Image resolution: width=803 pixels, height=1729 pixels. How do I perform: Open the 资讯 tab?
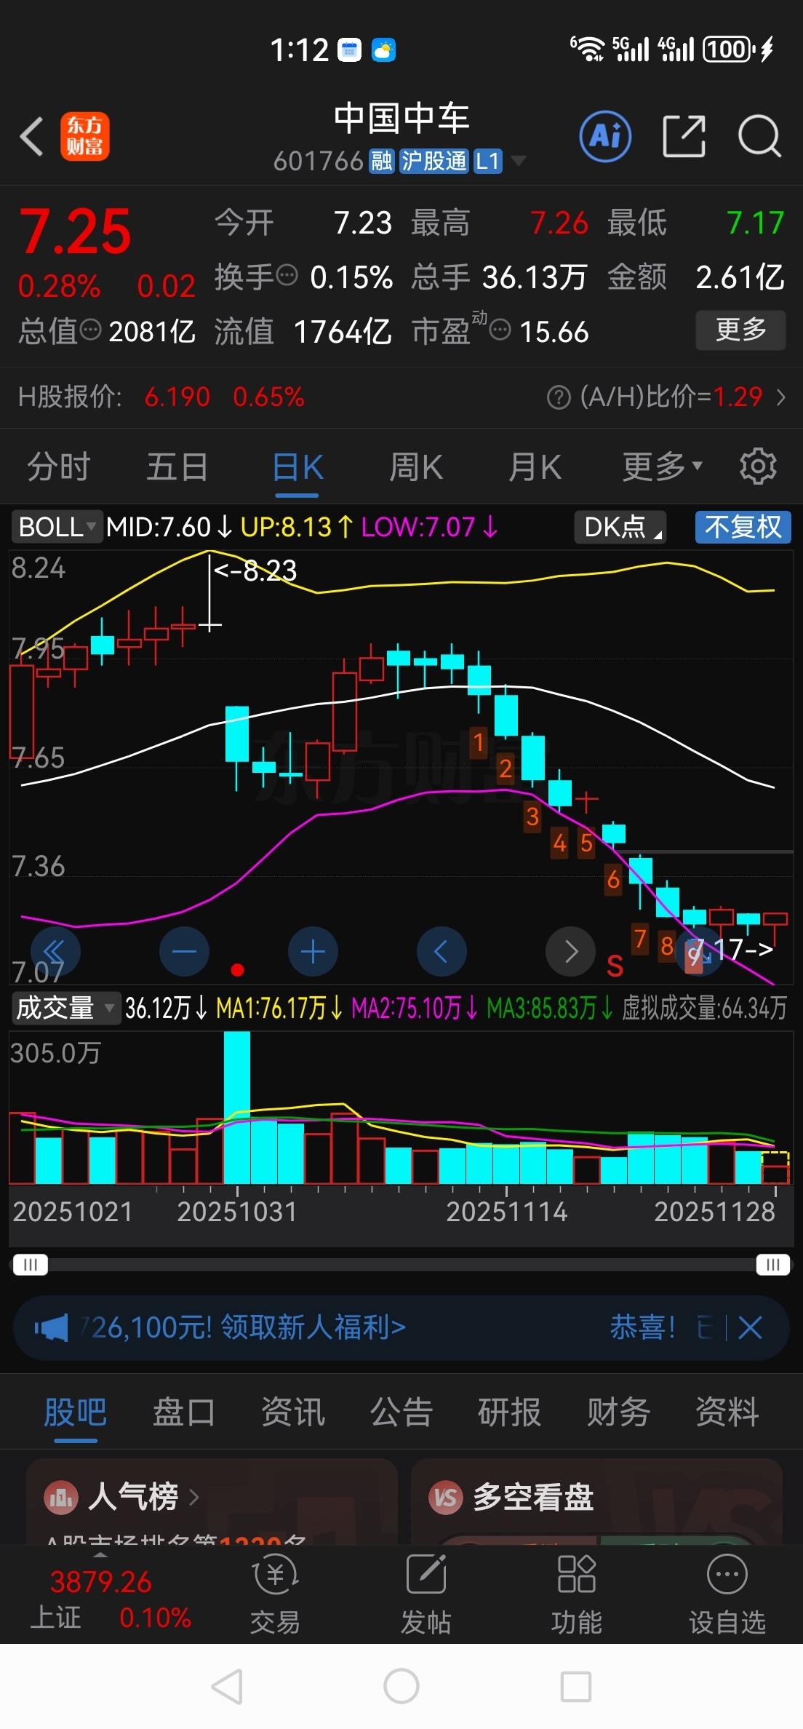[x=293, y=1412]
